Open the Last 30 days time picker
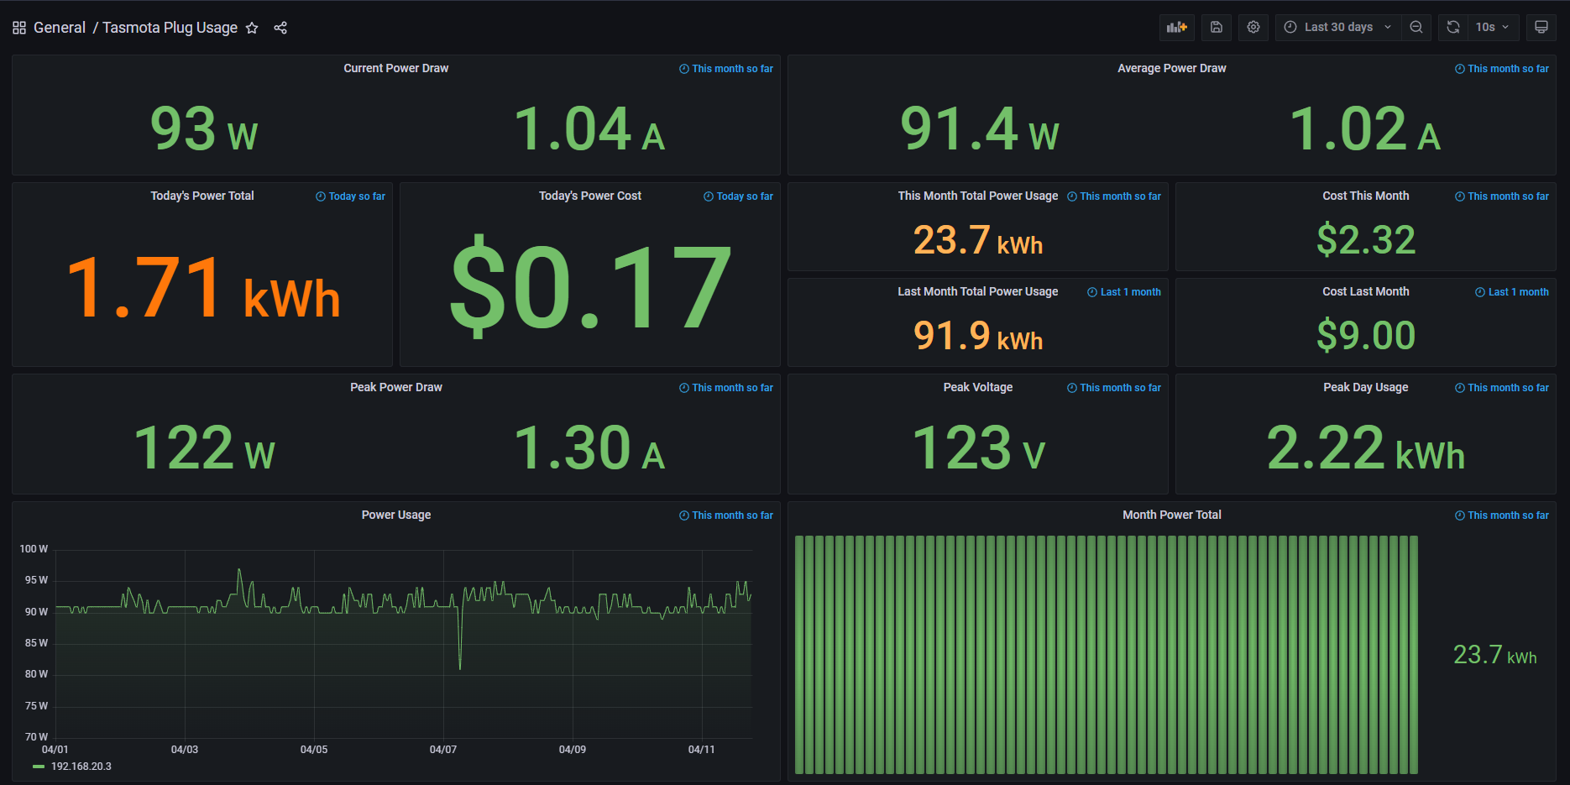This screenshot has width=1570, height=785. pos(1338,27)
